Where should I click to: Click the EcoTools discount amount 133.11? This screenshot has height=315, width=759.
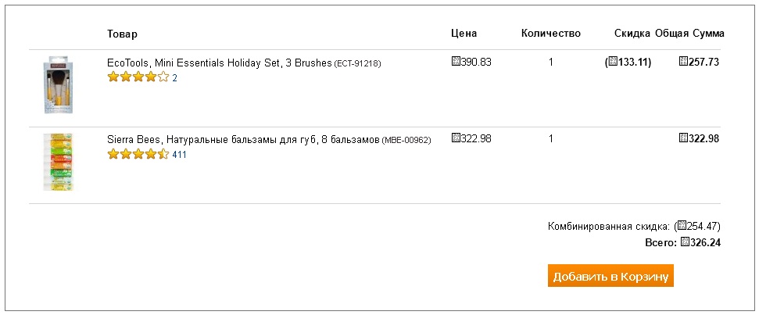(628, 62)
